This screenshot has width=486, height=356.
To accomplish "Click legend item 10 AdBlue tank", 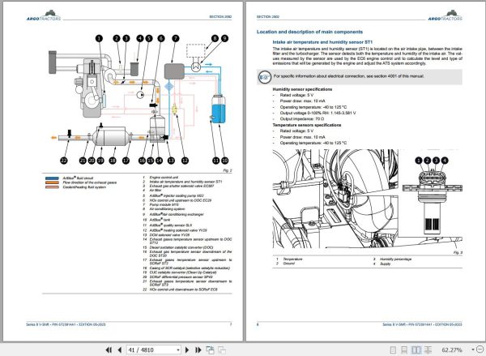I will click(156, 220).
